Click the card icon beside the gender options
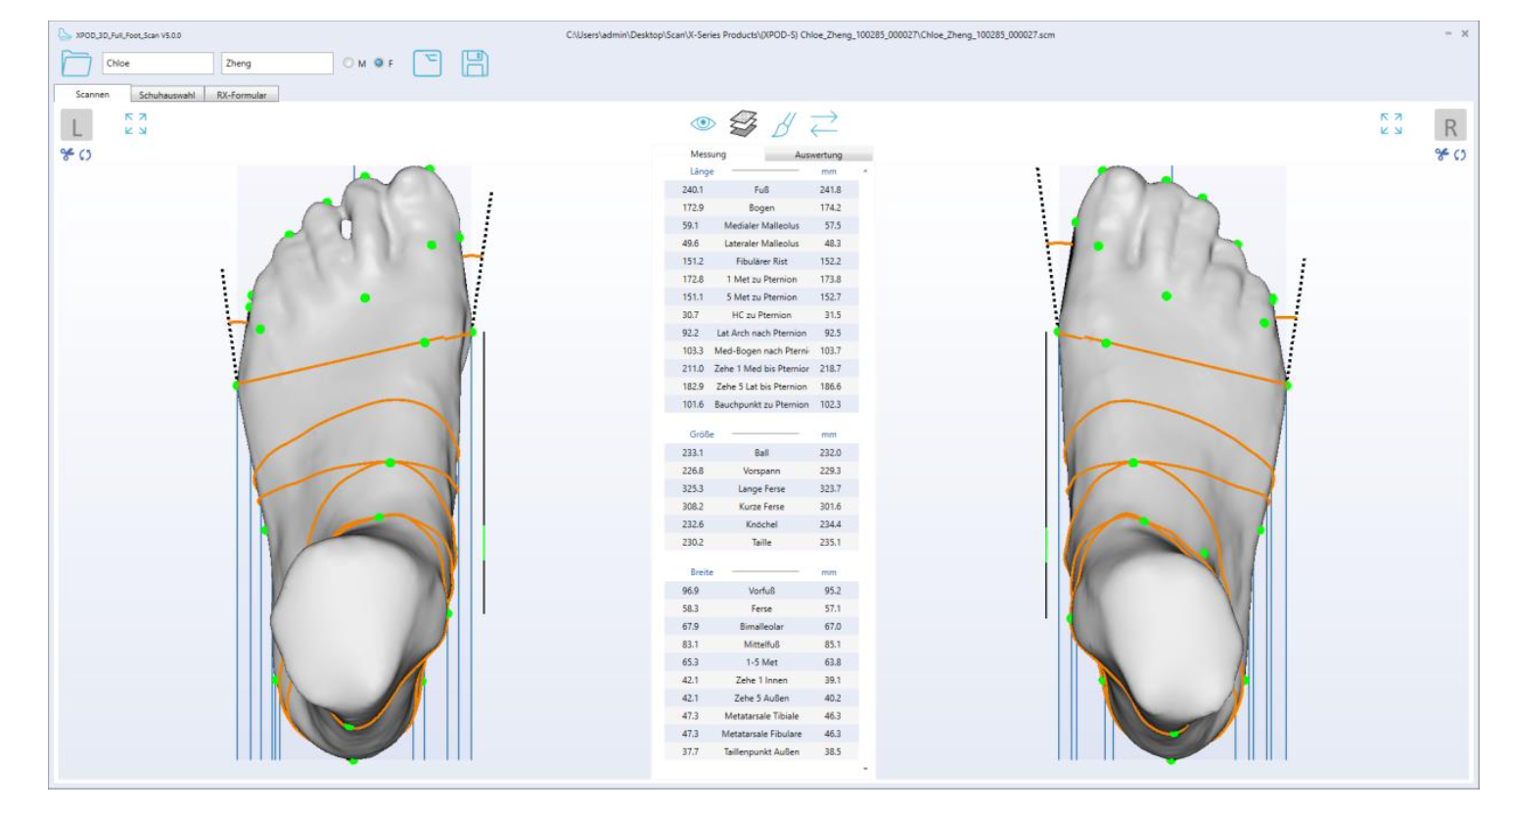 (x=427, y=64)
